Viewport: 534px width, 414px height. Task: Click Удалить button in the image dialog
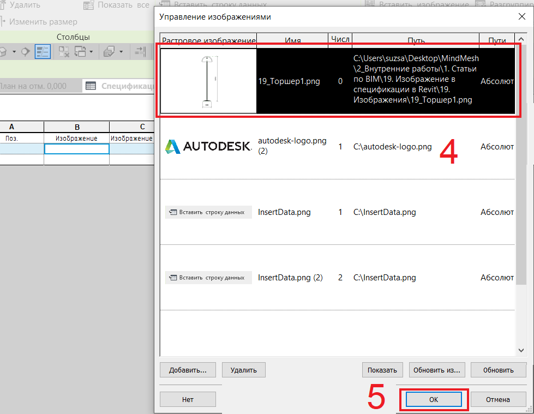click(x=243, y=370)
